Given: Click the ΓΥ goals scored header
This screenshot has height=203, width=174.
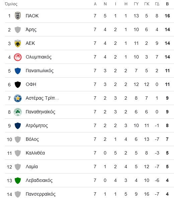Looking at the screenshot, I should [136, 4].
